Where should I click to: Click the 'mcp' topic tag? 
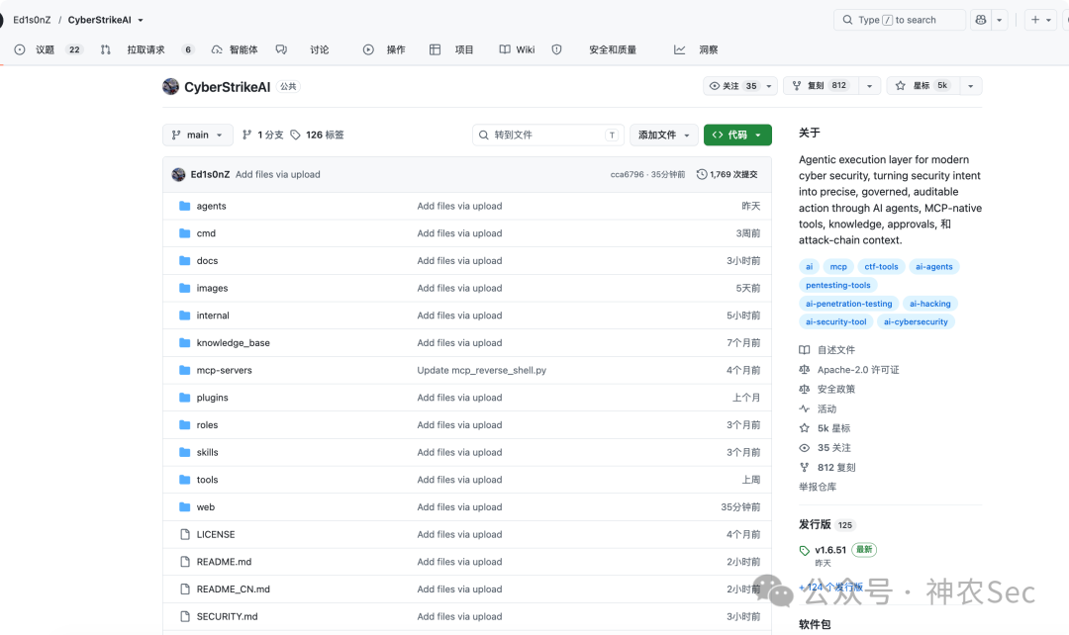pos(838,266)
